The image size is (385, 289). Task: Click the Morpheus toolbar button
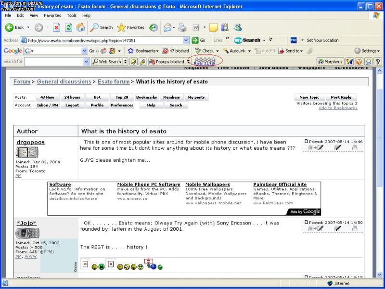pos(330,62)
